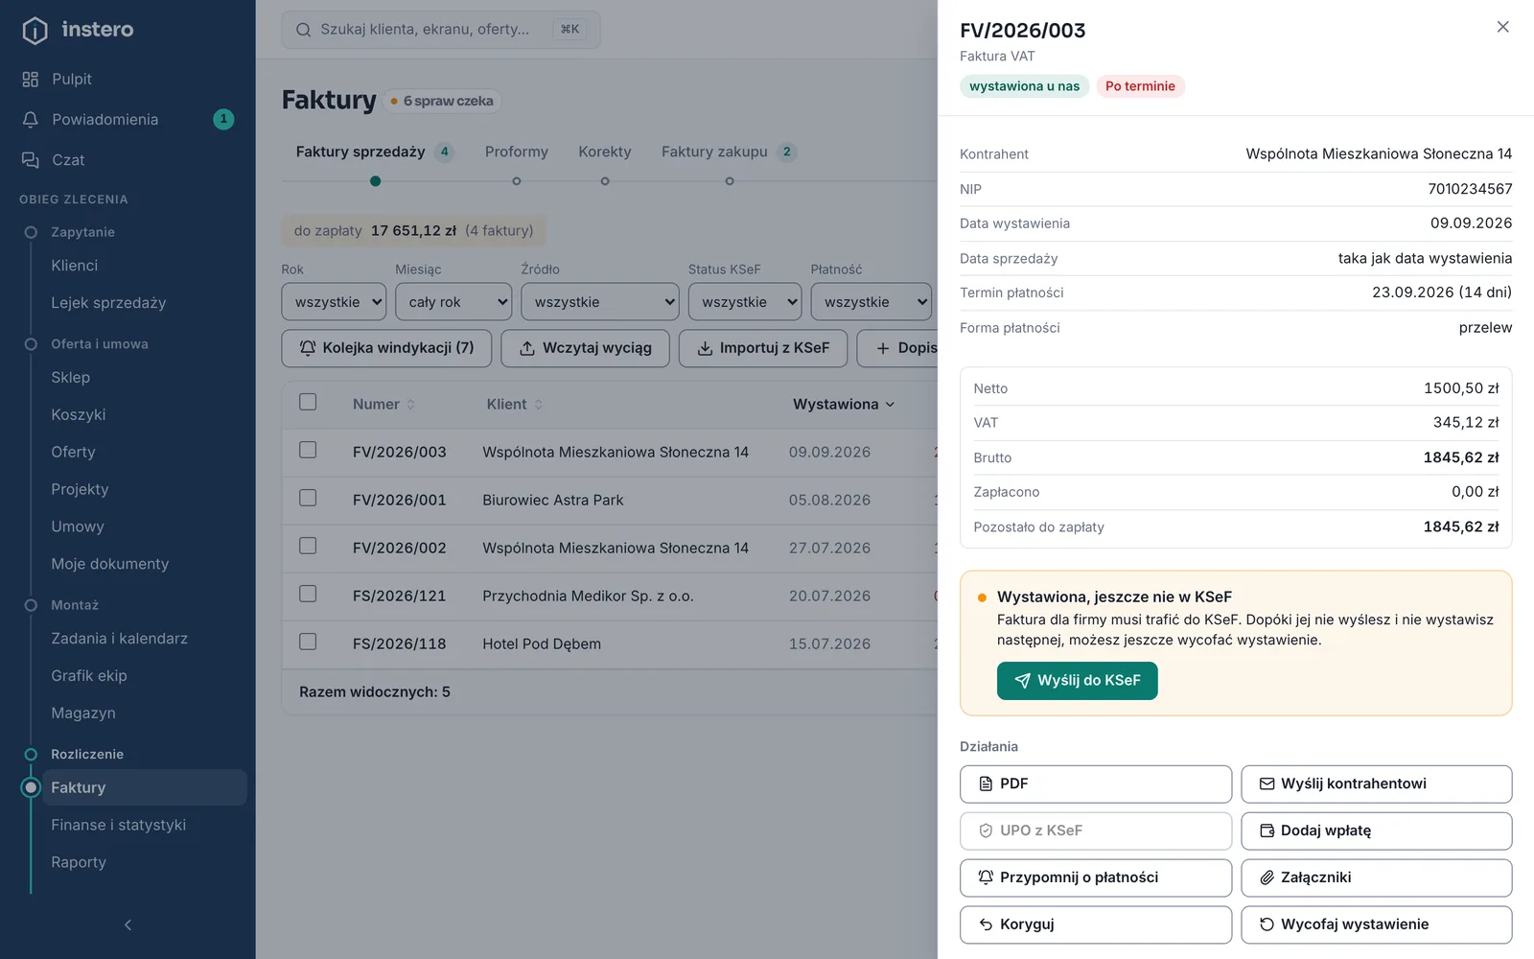Open Pulpit dashboard icon in sidebar
This screenshot has height=959, width=1534.
click(31, 79)
